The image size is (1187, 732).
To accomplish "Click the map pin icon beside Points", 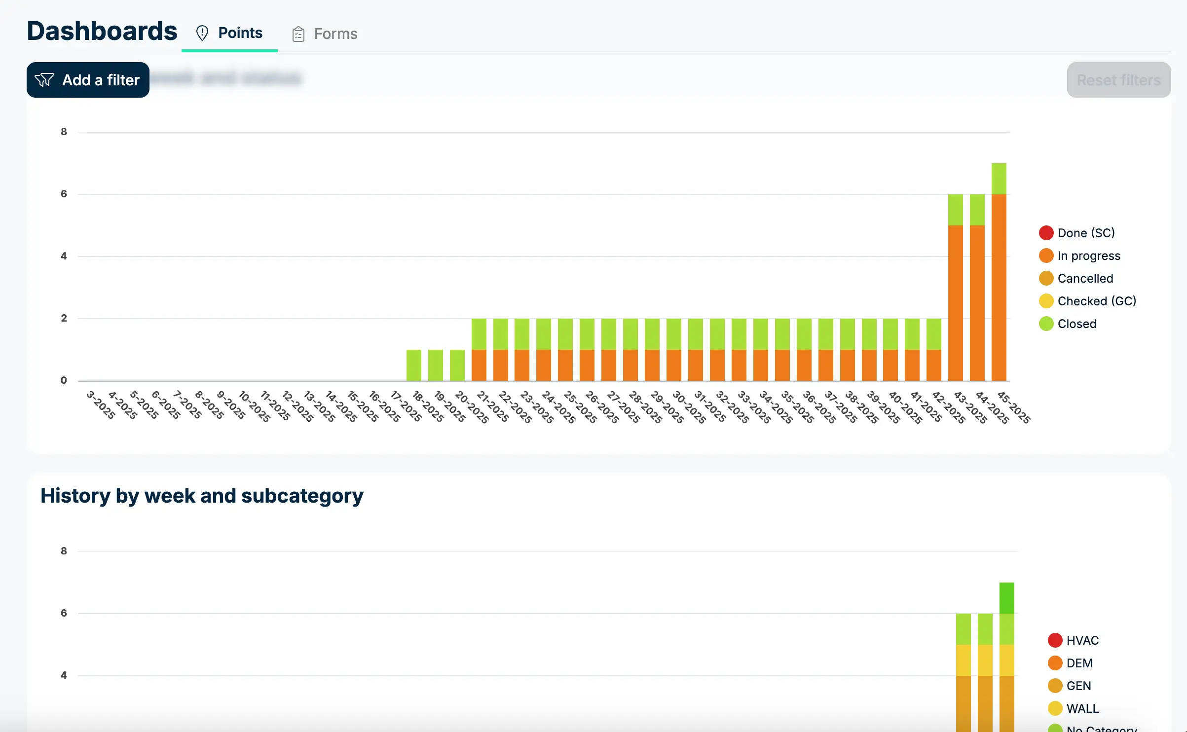I will tap(202, 33).
